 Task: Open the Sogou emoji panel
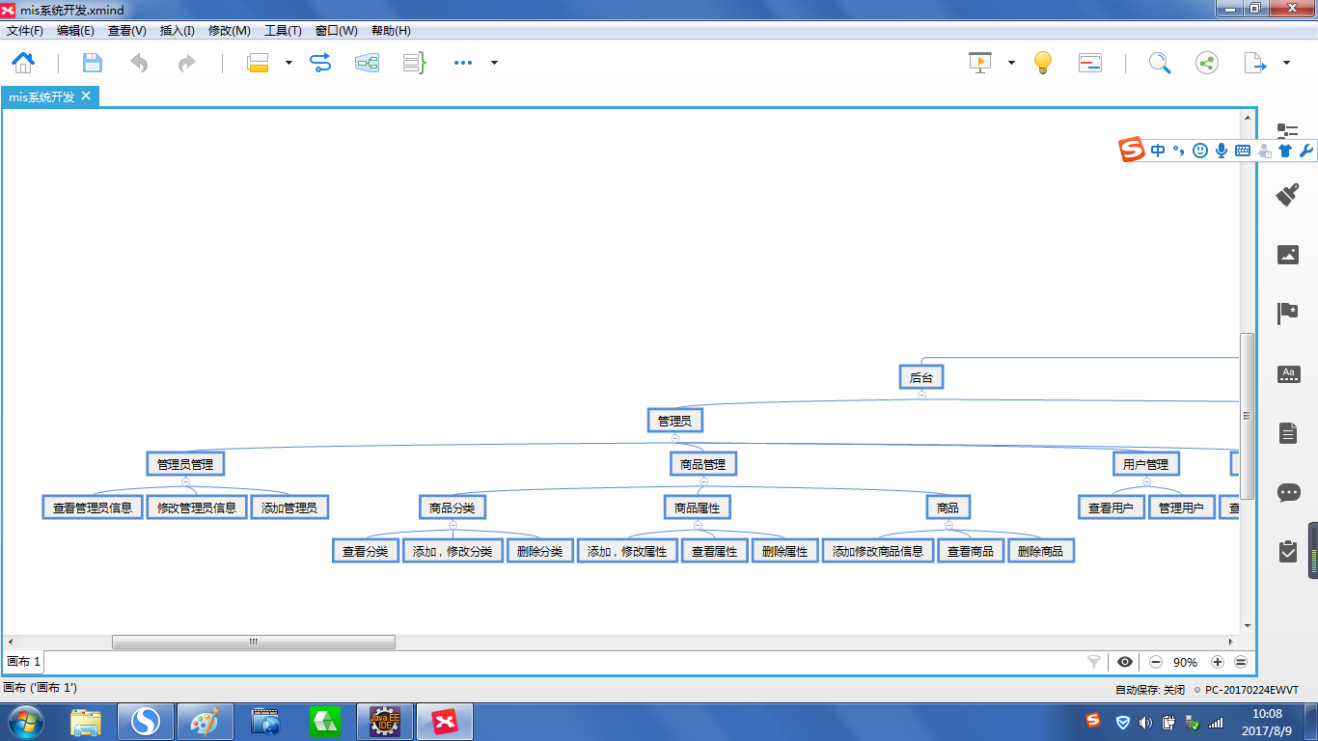pos(1200,151)
